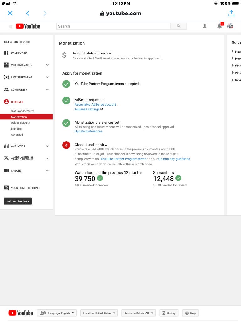This screenshot has width=241, height=322.
Task: Open the account avatar menu
Action: tap(230, 26)
